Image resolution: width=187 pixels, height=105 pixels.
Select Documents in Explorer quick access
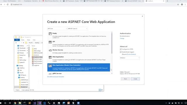[22, 50]
